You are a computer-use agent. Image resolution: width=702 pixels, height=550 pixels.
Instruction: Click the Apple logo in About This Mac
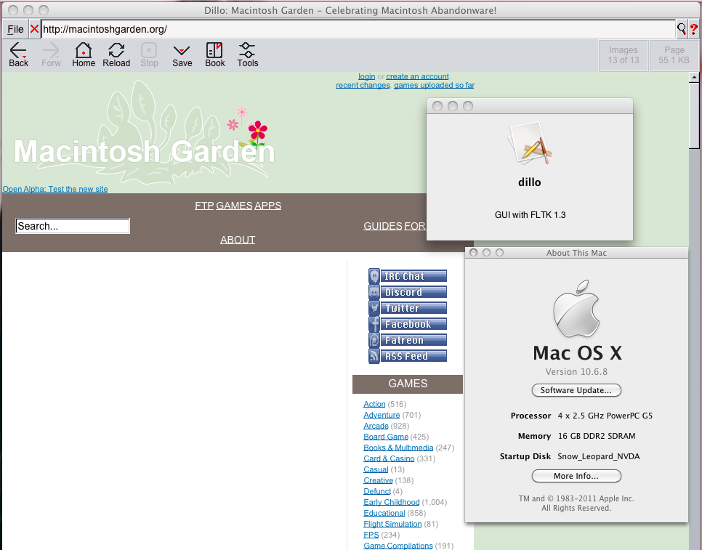[576, 309]
